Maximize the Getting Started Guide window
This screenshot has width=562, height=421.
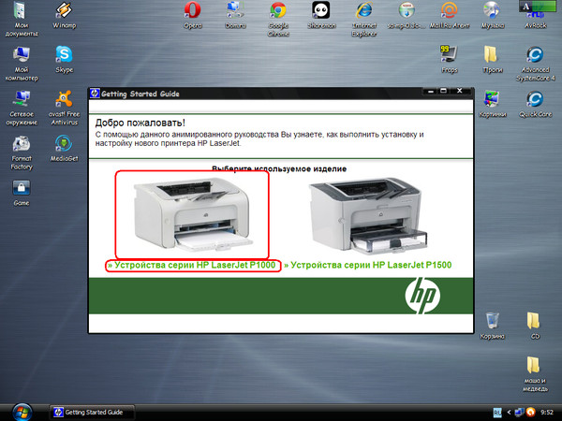click(x=443, y=92)
